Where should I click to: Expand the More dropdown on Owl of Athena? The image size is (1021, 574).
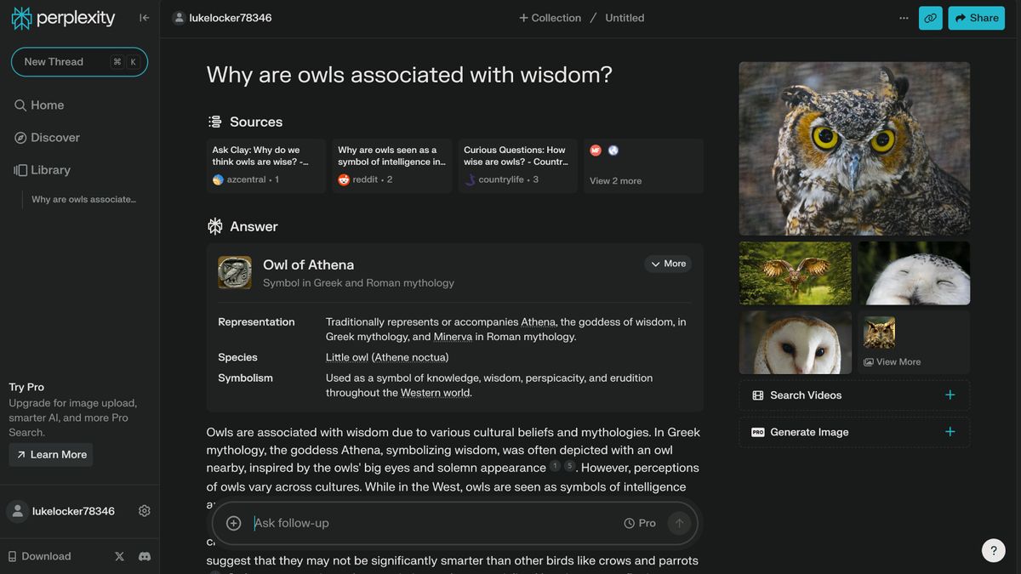coord(668,264)
